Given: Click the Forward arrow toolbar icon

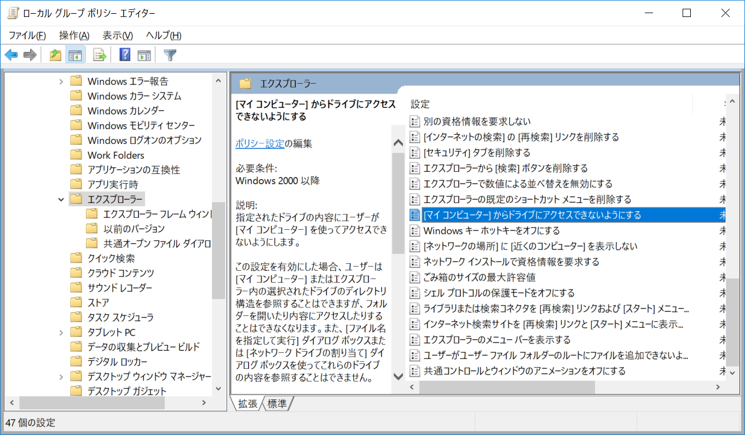Looking at the screenshot, I should [x=30, y=55].
